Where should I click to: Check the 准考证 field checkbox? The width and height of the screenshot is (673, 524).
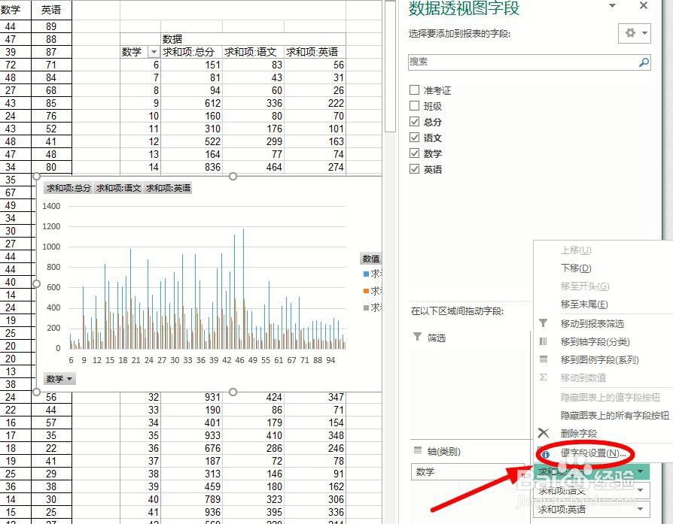(x=414, y=89)
